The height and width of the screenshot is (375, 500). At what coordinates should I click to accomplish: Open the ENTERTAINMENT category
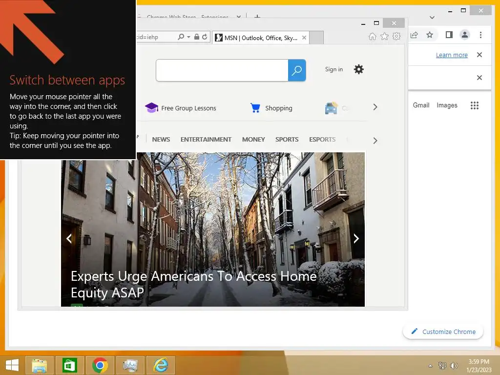(206, 139)
